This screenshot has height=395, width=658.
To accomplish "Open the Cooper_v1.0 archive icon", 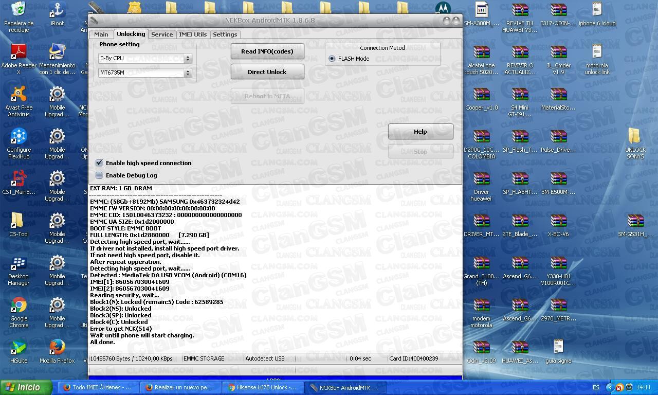I will pos(481,98).
